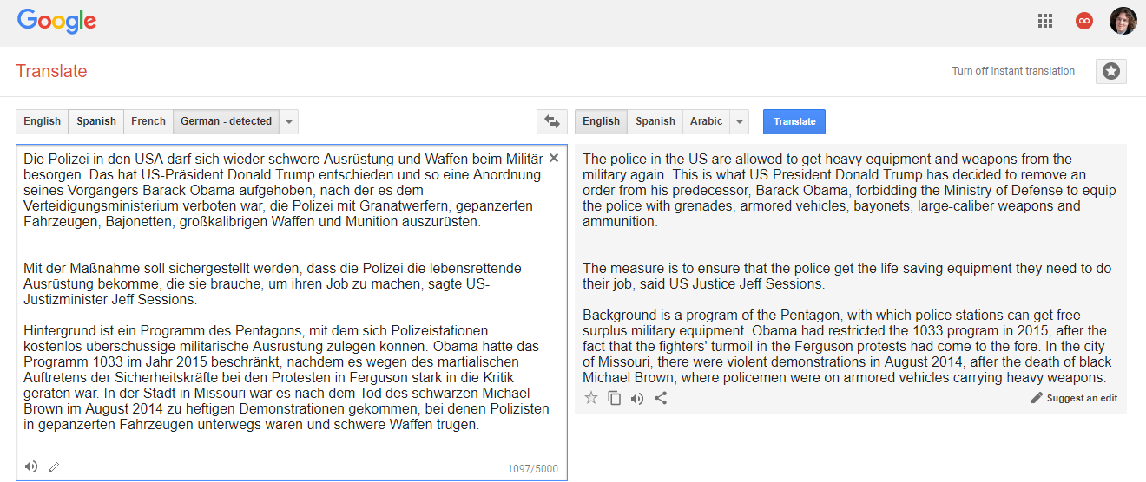
Task: Open the Google account profile picture
Action: (1123, 21)
